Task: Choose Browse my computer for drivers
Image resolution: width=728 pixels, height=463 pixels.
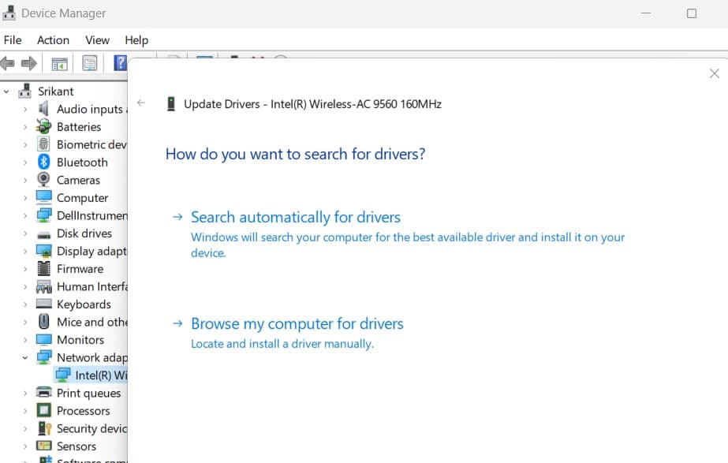Action: (297, 323)
